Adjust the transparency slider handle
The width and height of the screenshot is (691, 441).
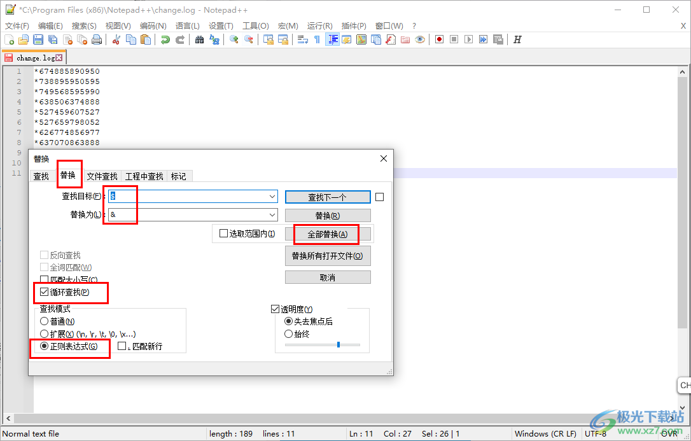pyautogui.click(x=339, y=344)
